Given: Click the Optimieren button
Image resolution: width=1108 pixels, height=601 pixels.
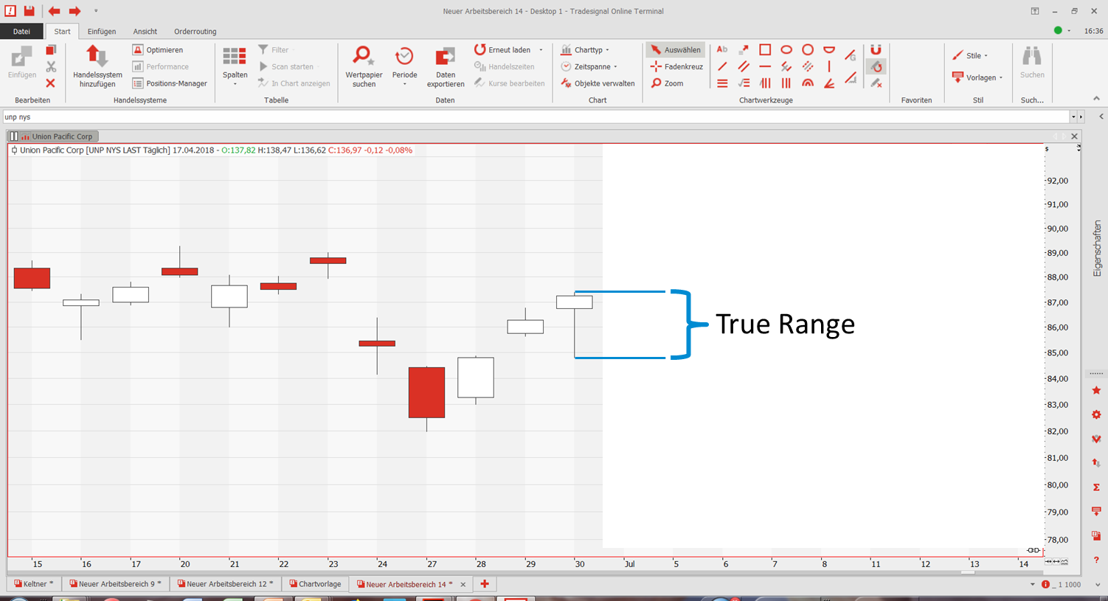Looking at the screenshot, I should click(158, 50).
